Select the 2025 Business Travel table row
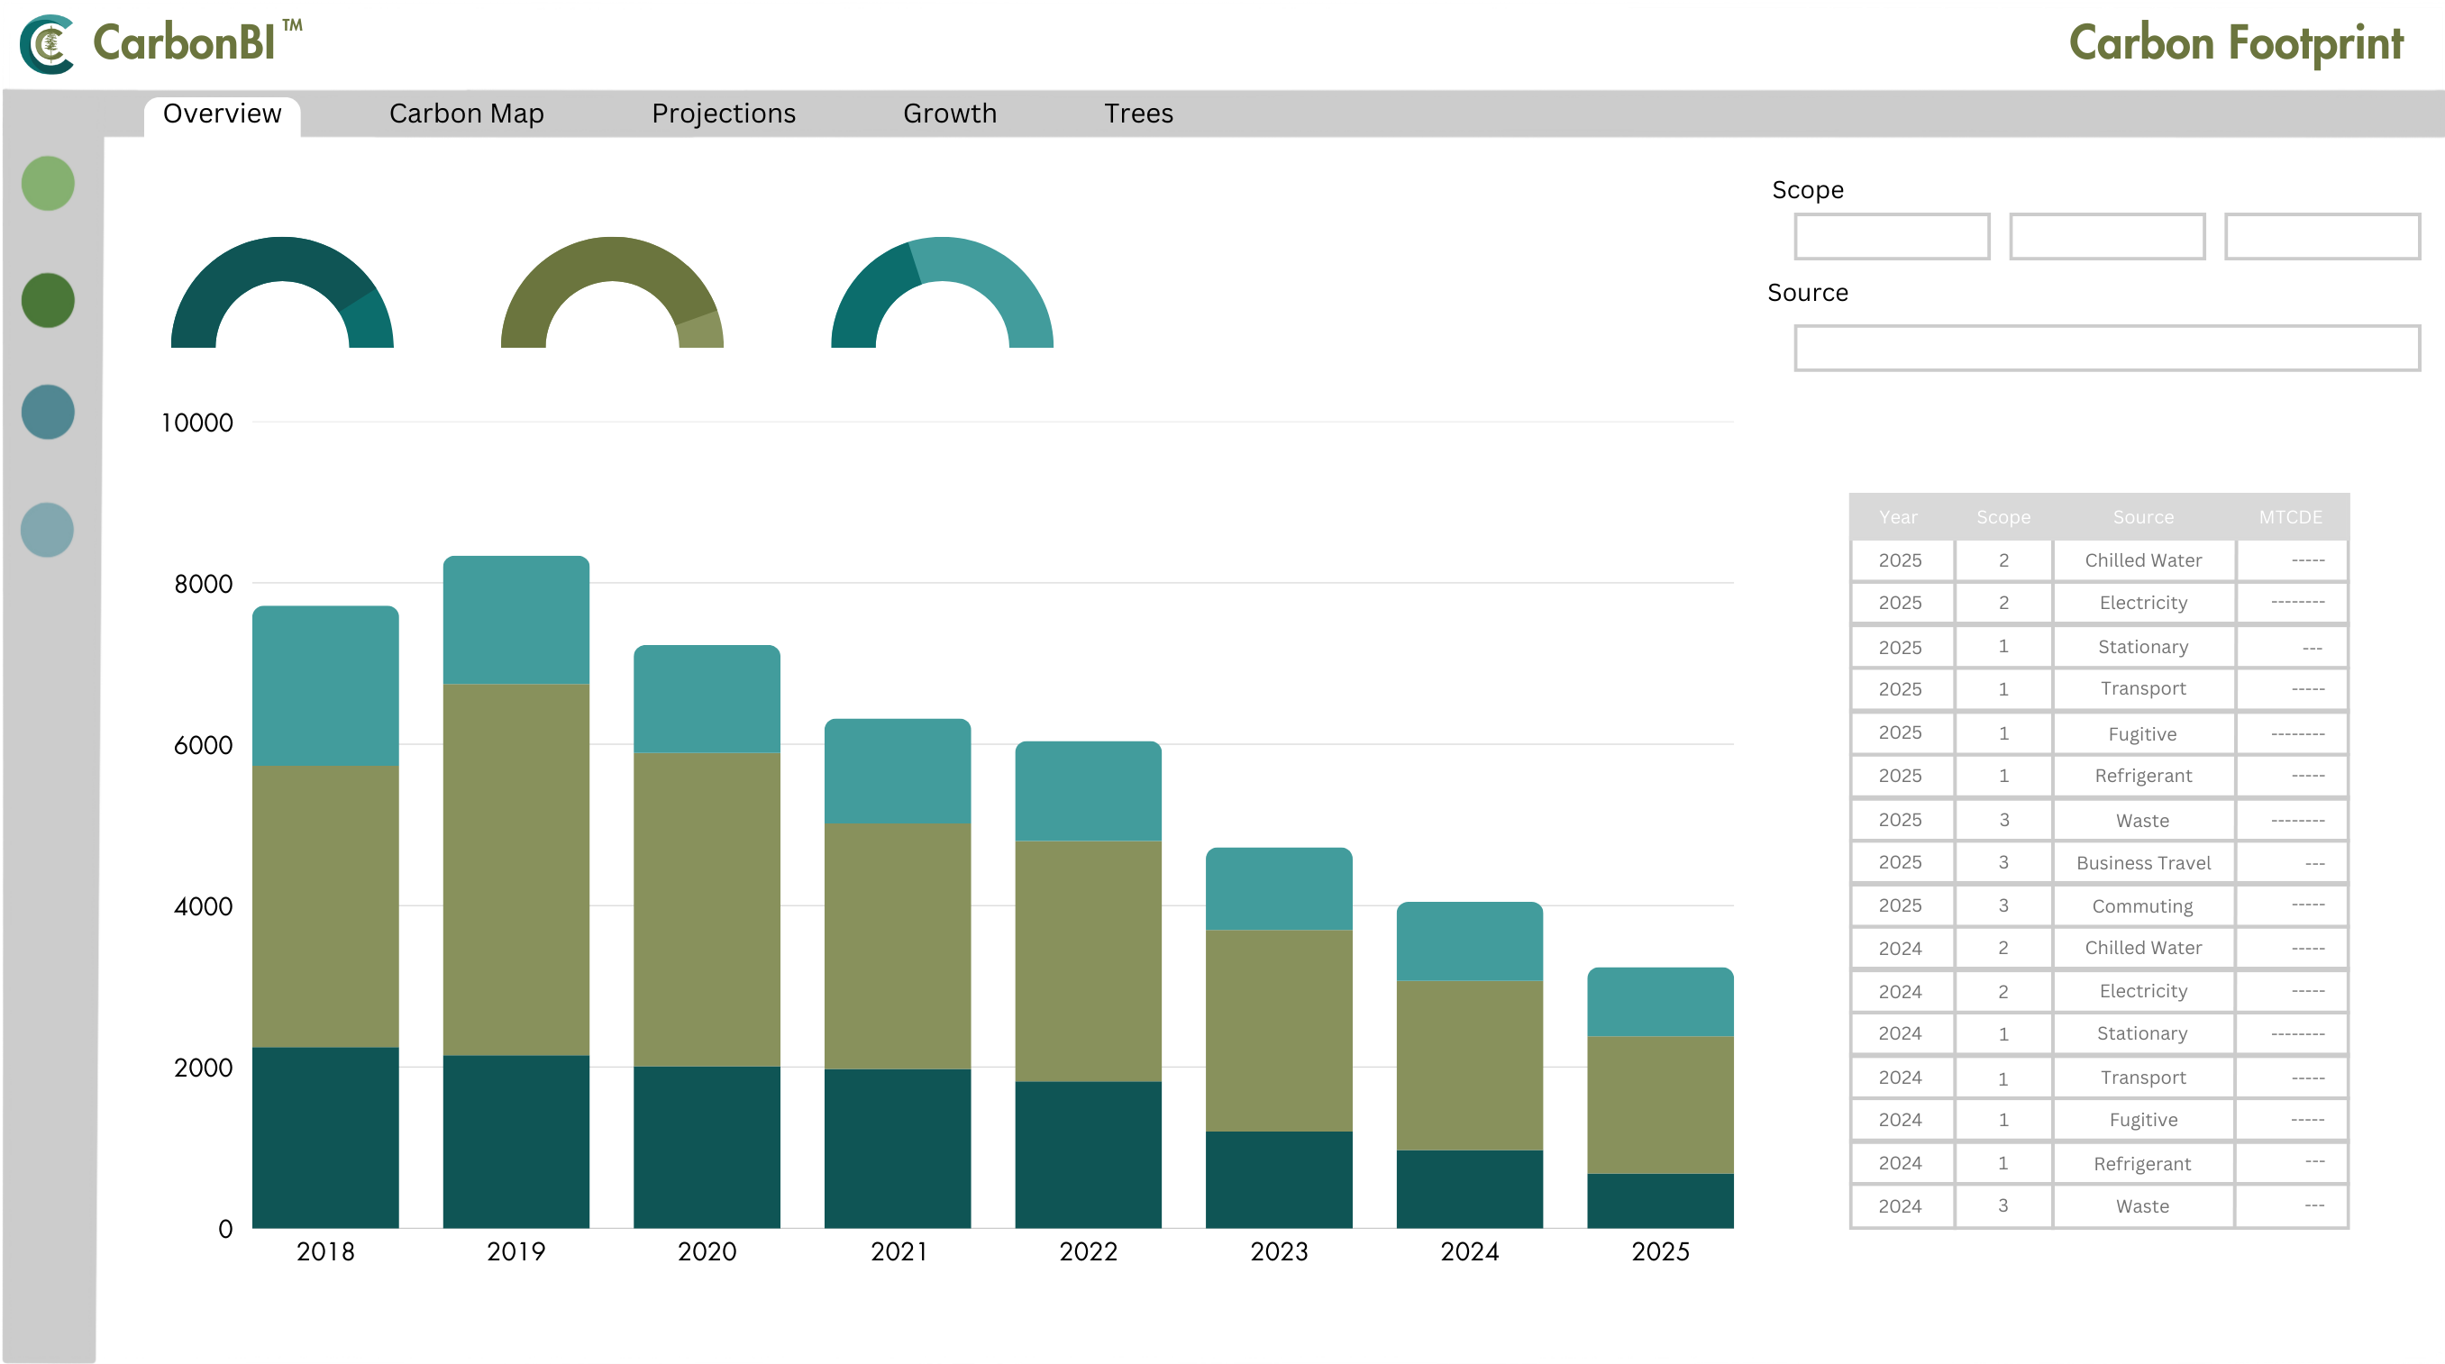This screenshot has width=2445, height=1364. [x=2142, y=862]
